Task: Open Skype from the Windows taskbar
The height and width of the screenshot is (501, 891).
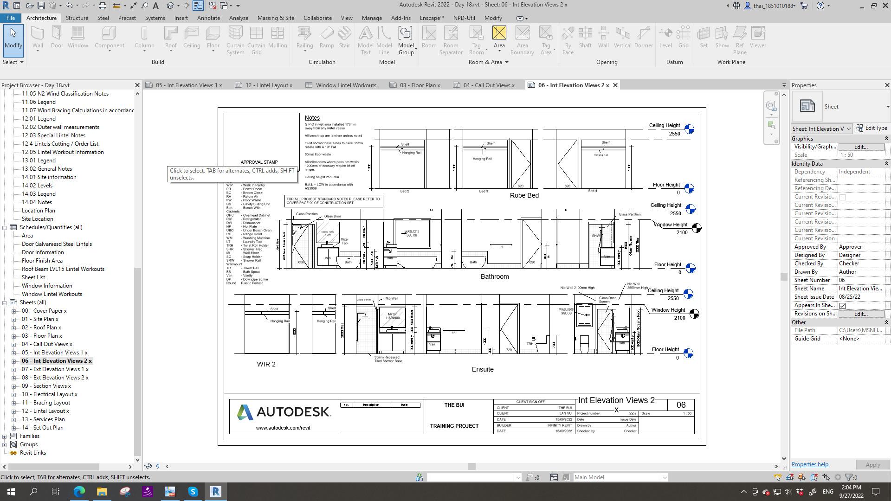Action: pyautogui.click(x=193, y=492)
